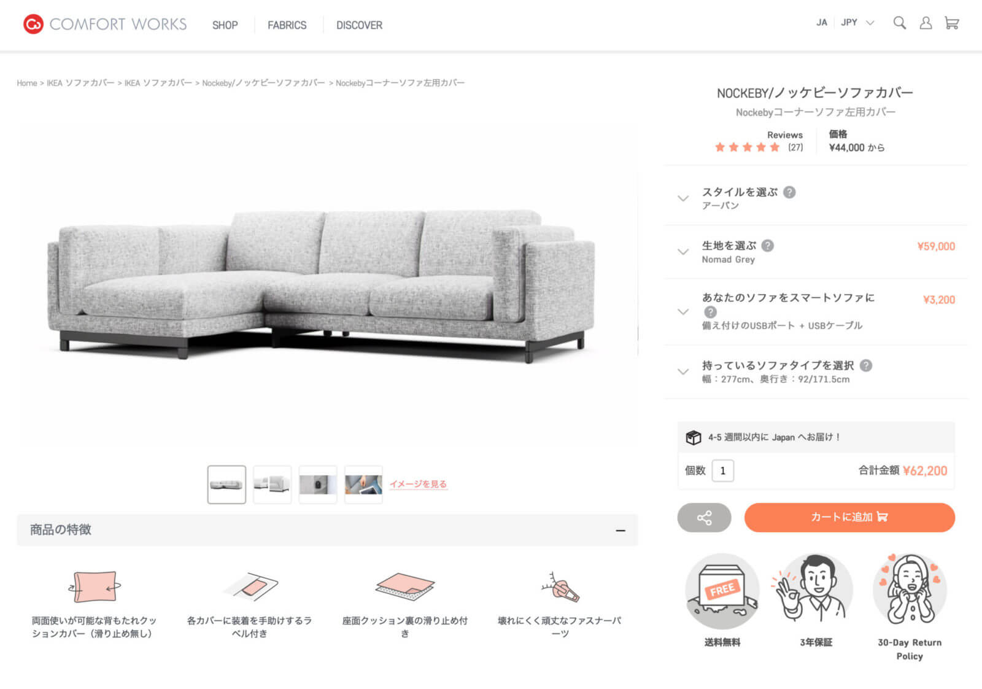Collapse the 商品の特徴 section
The image size is (982, 689).
click(621, 531)
